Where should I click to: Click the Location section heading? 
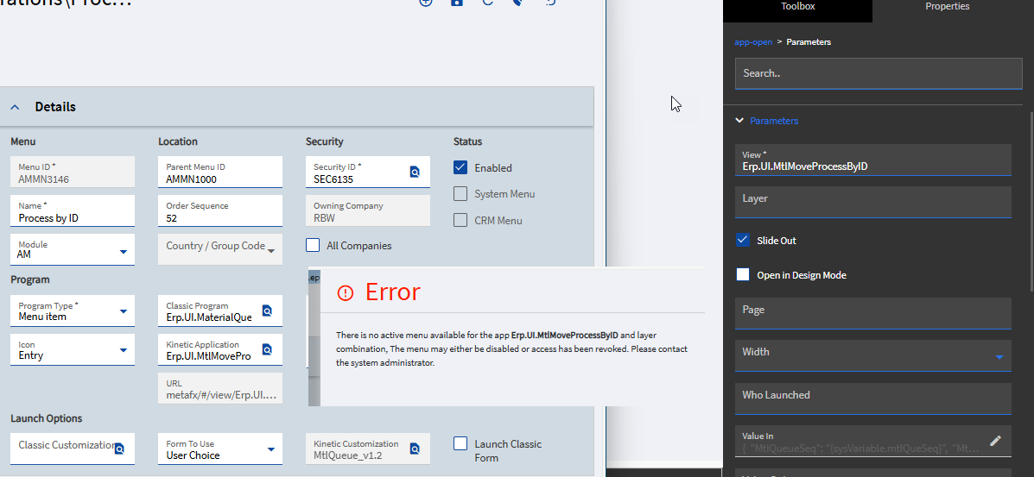pos(178,141)
